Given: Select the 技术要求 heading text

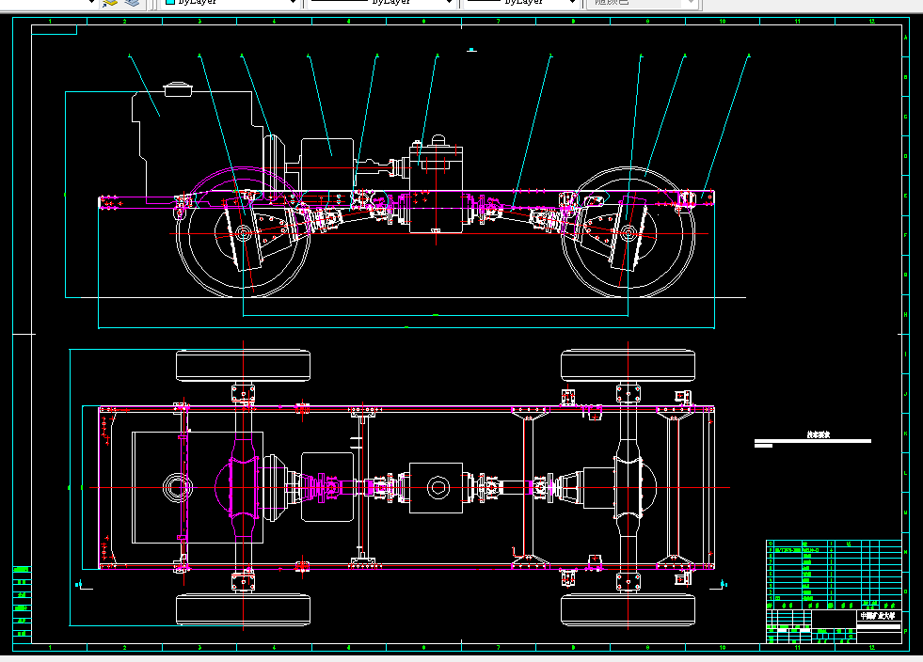Looking at the screenshot, I should (x=819, y=434).
